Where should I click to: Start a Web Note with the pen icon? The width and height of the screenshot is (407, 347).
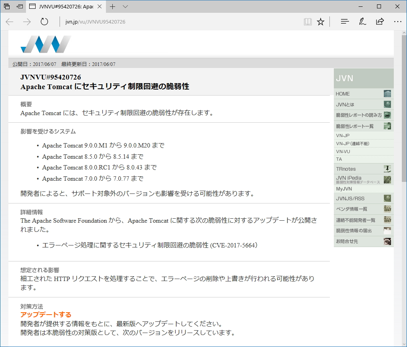coord(362,21)
